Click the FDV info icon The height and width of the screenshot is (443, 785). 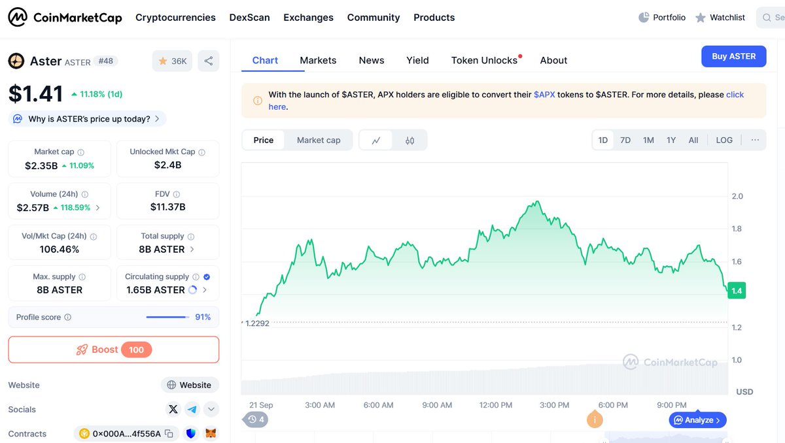pyautogui.click(x=177, y=194)
